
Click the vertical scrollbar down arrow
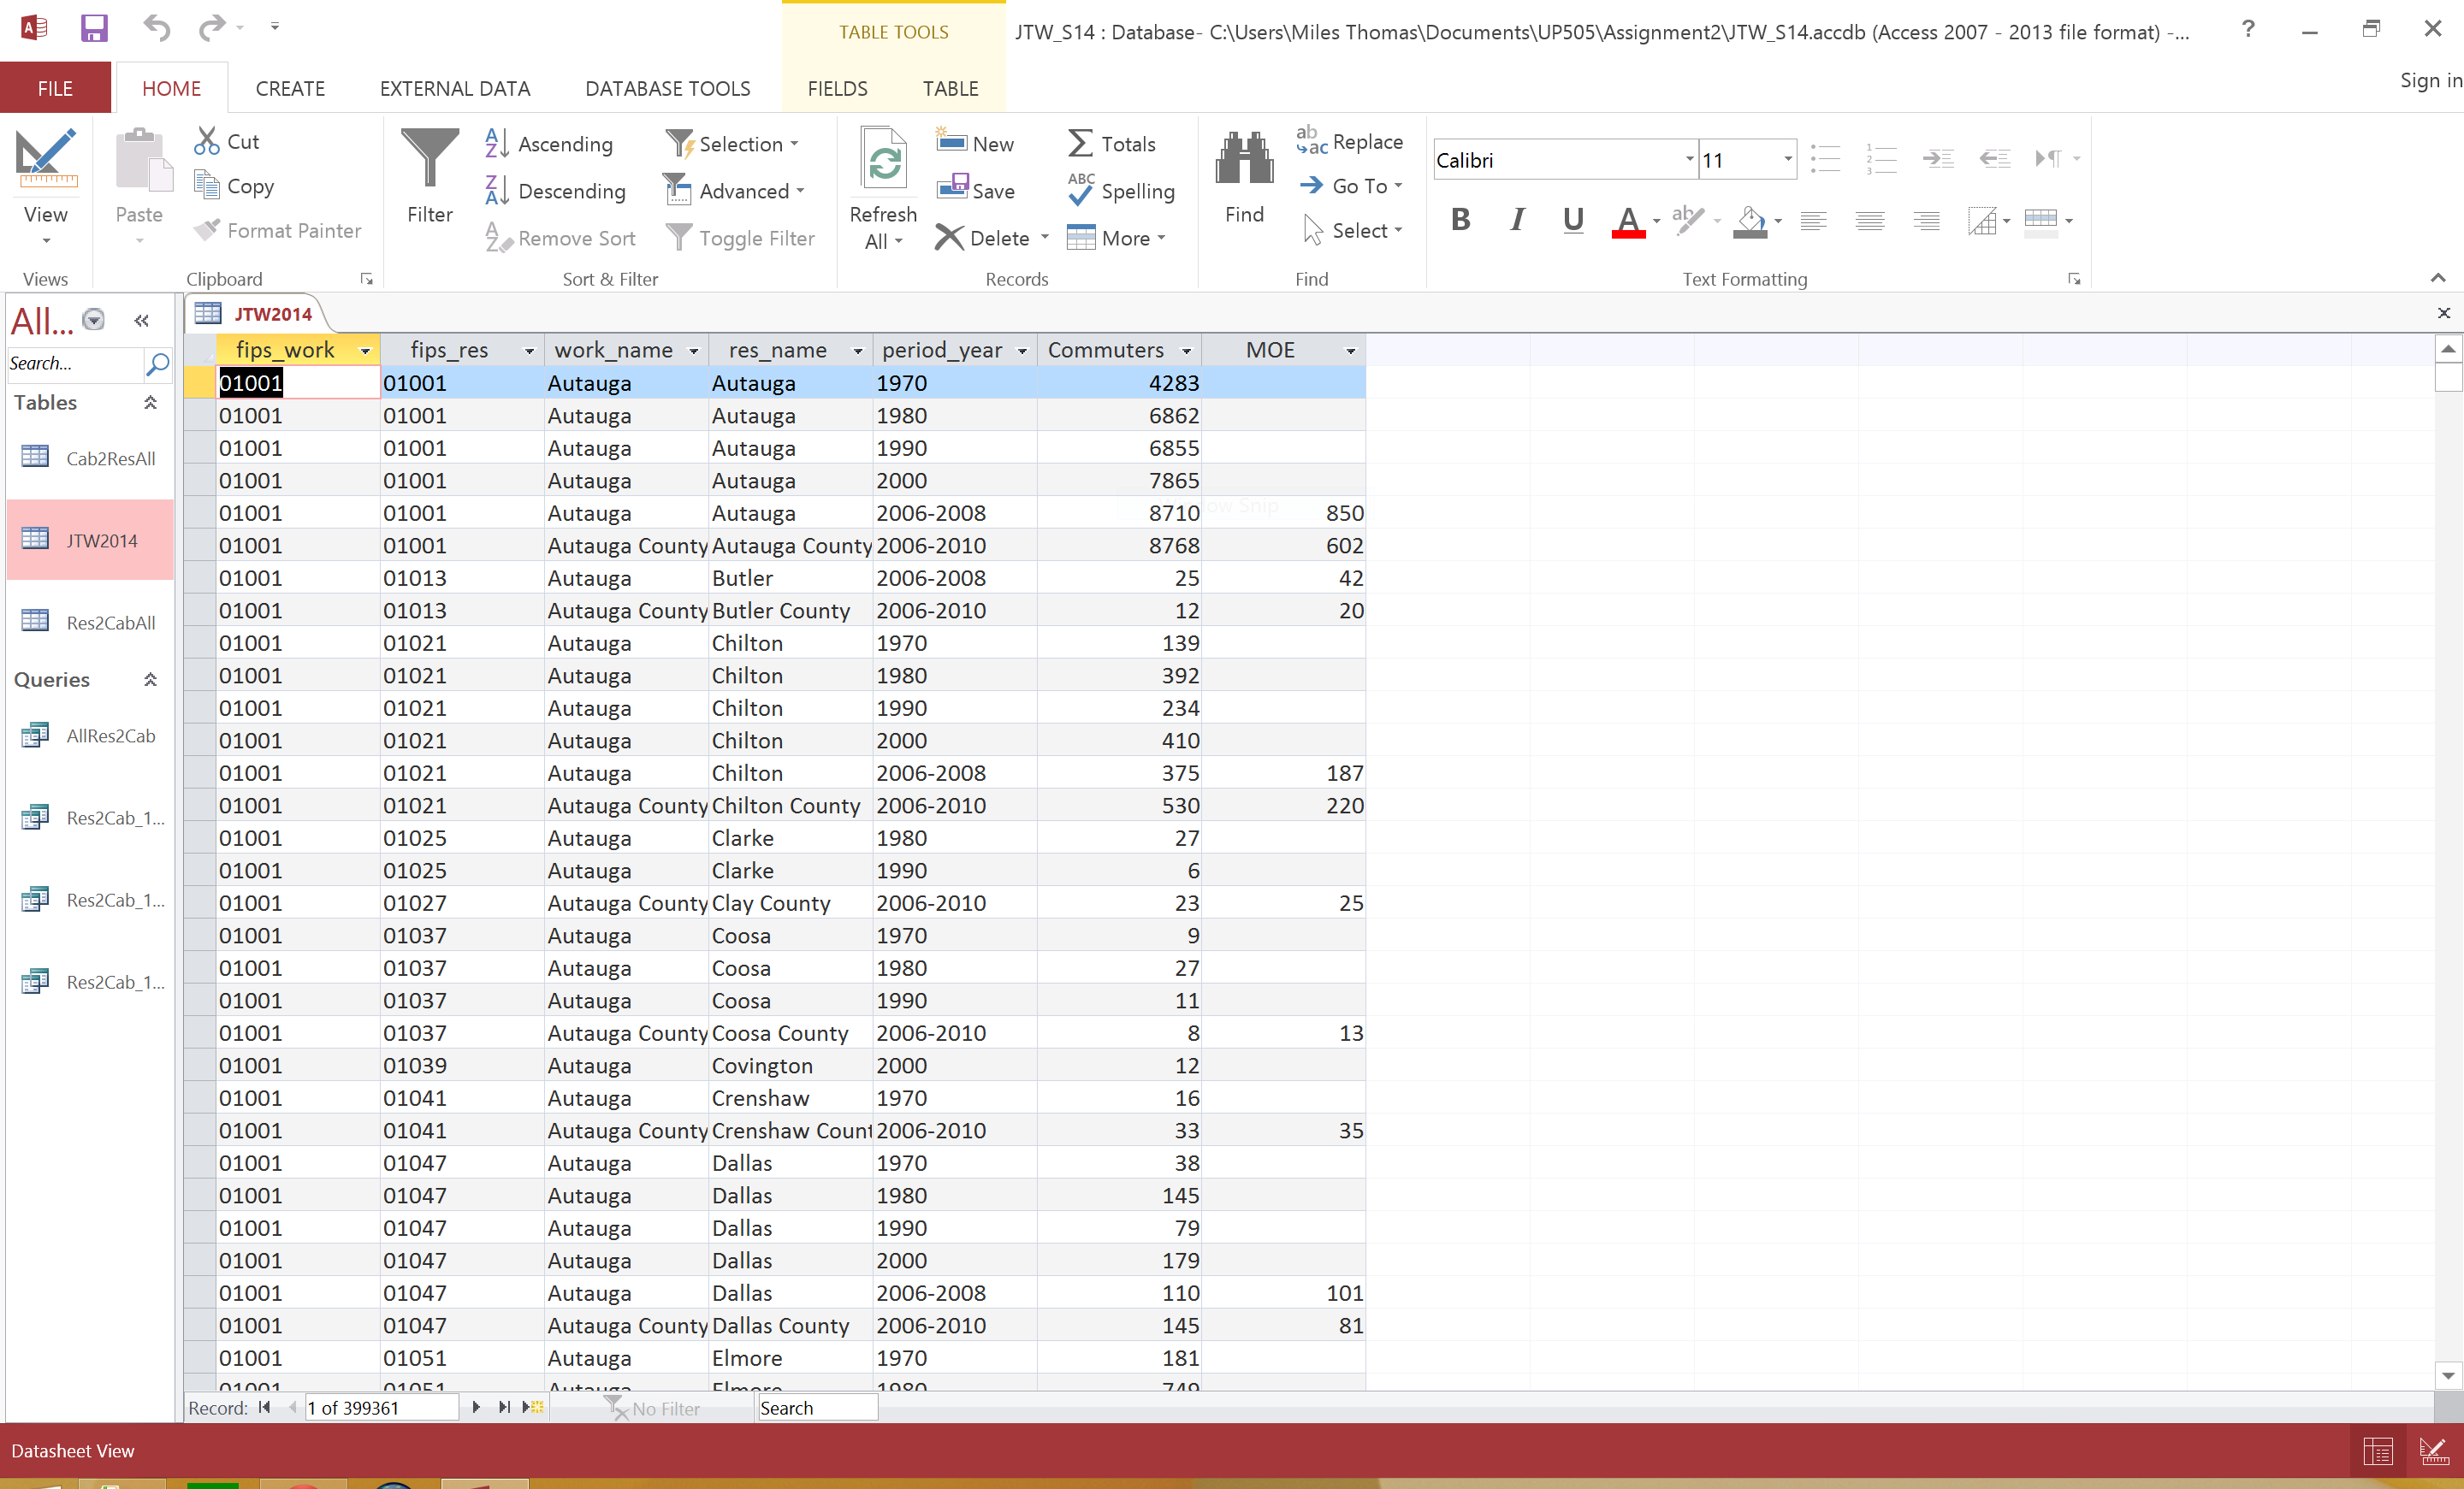pyautogui.click(x=2448, y=1376)
